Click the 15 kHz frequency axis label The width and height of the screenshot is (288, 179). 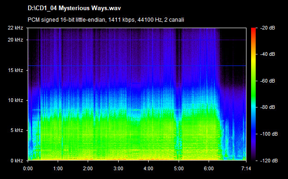click(15, 70)
